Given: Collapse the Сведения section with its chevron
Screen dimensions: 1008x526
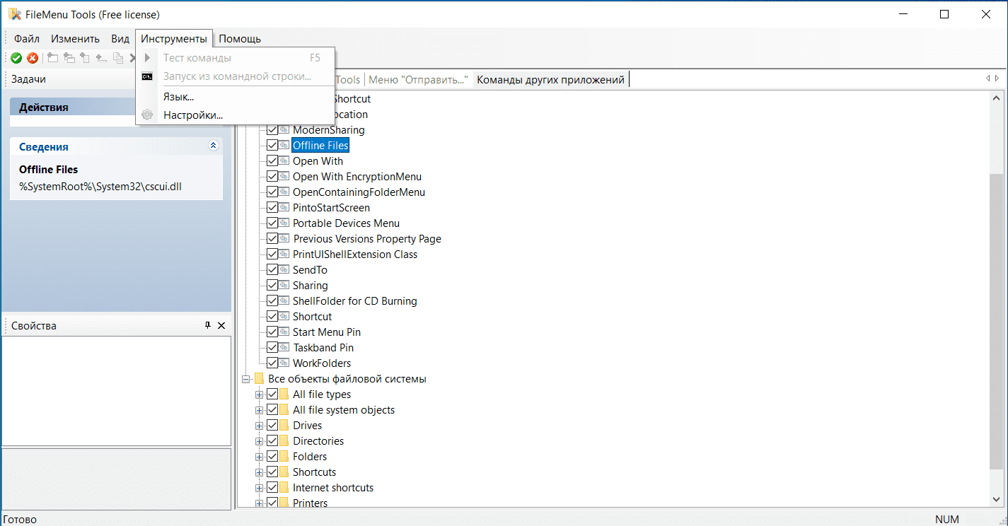Looking at the screenshot, I should 214,146.
